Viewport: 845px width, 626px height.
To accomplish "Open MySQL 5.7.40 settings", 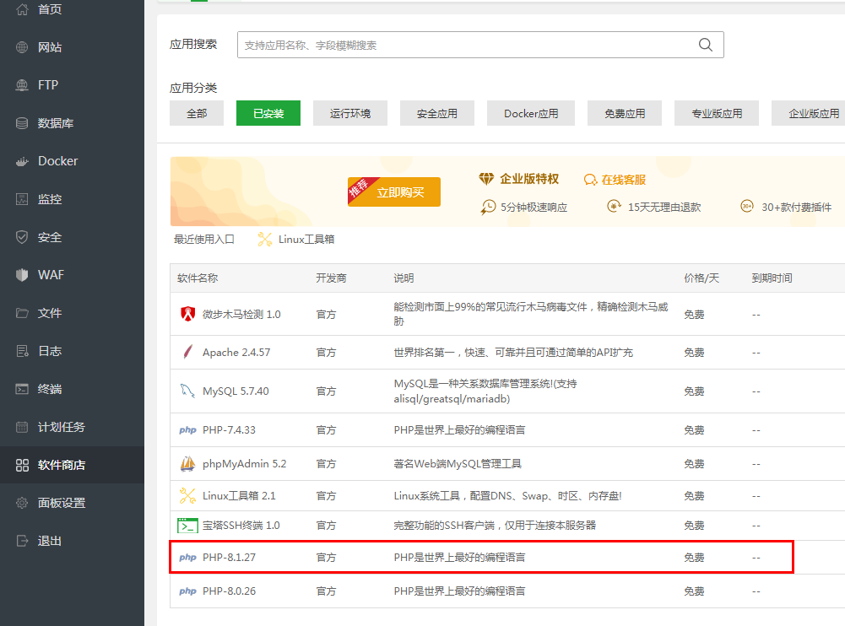I will [236, 391].
